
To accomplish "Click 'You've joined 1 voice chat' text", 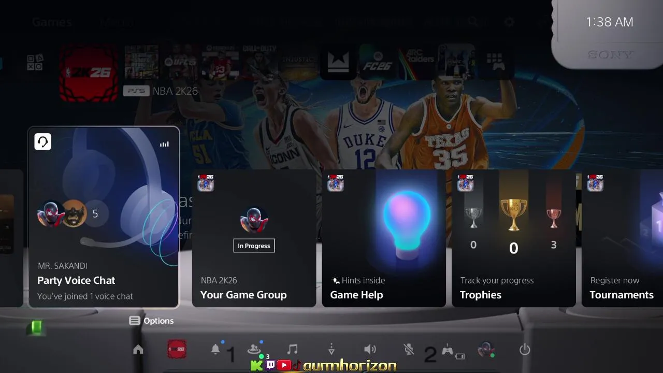I will [85, 296].
